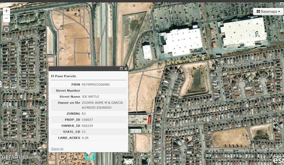
Task: Activate the find my location button
Action: click(7, 29)
